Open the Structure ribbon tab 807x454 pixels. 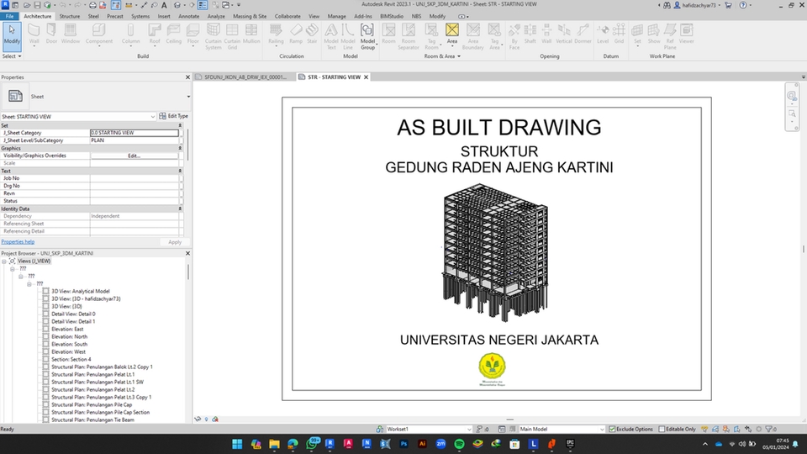click(70, 16)
